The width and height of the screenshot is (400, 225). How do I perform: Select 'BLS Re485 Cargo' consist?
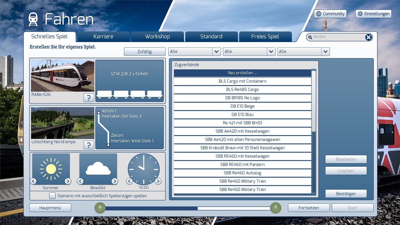(x=242, y=90)
